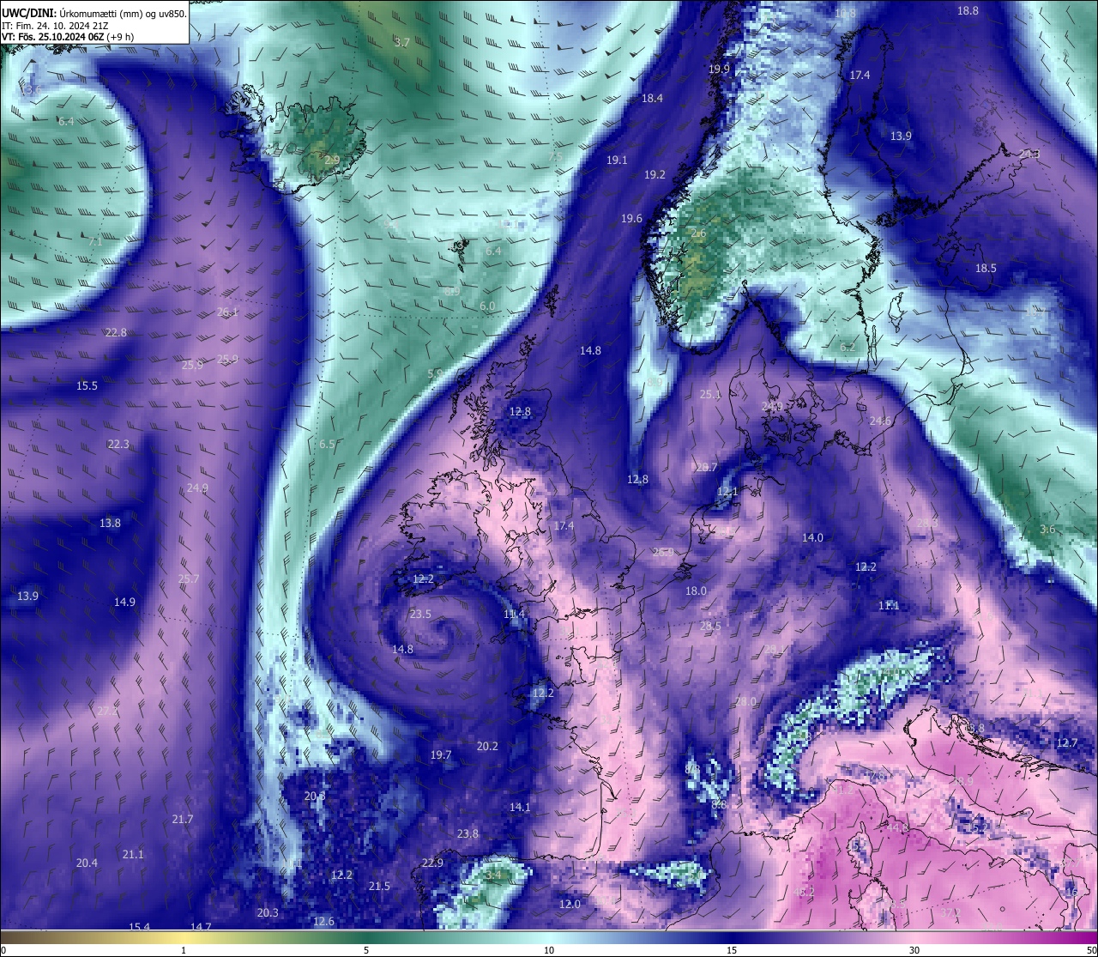1098x957 pixels.
Task: Click the 2.9 value over Iceland
Action: click(x=332, y=160)
